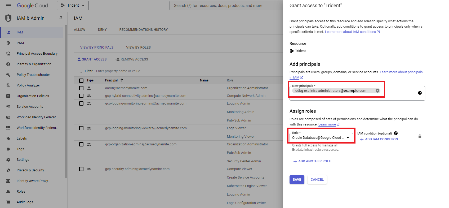Click the Privacy & Security shield icon
Screen dimensions: 449x208
pos(8,170)
